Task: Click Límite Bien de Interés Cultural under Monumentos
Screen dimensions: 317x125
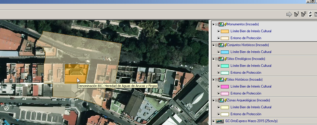Action: point(251,31)
